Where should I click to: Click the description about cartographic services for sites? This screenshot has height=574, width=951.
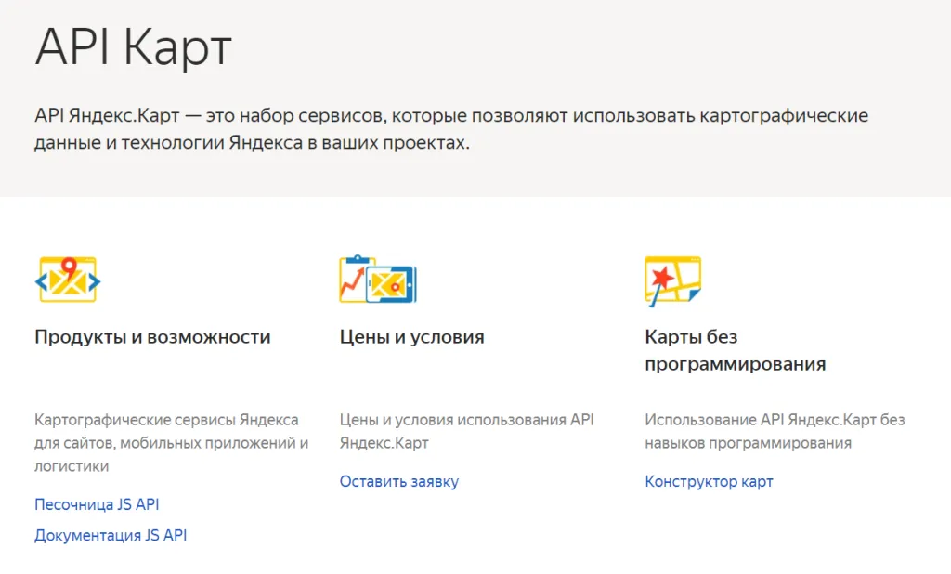171,443
